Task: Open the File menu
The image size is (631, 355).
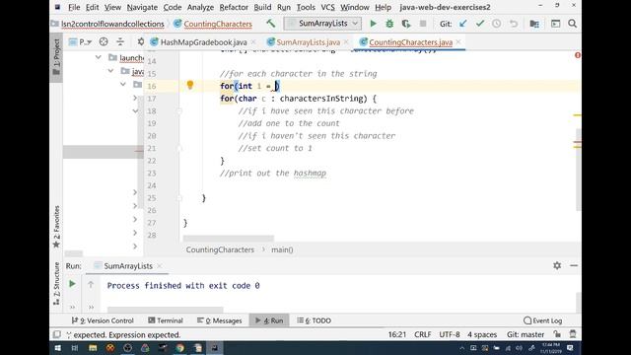Action: point(74,7)
